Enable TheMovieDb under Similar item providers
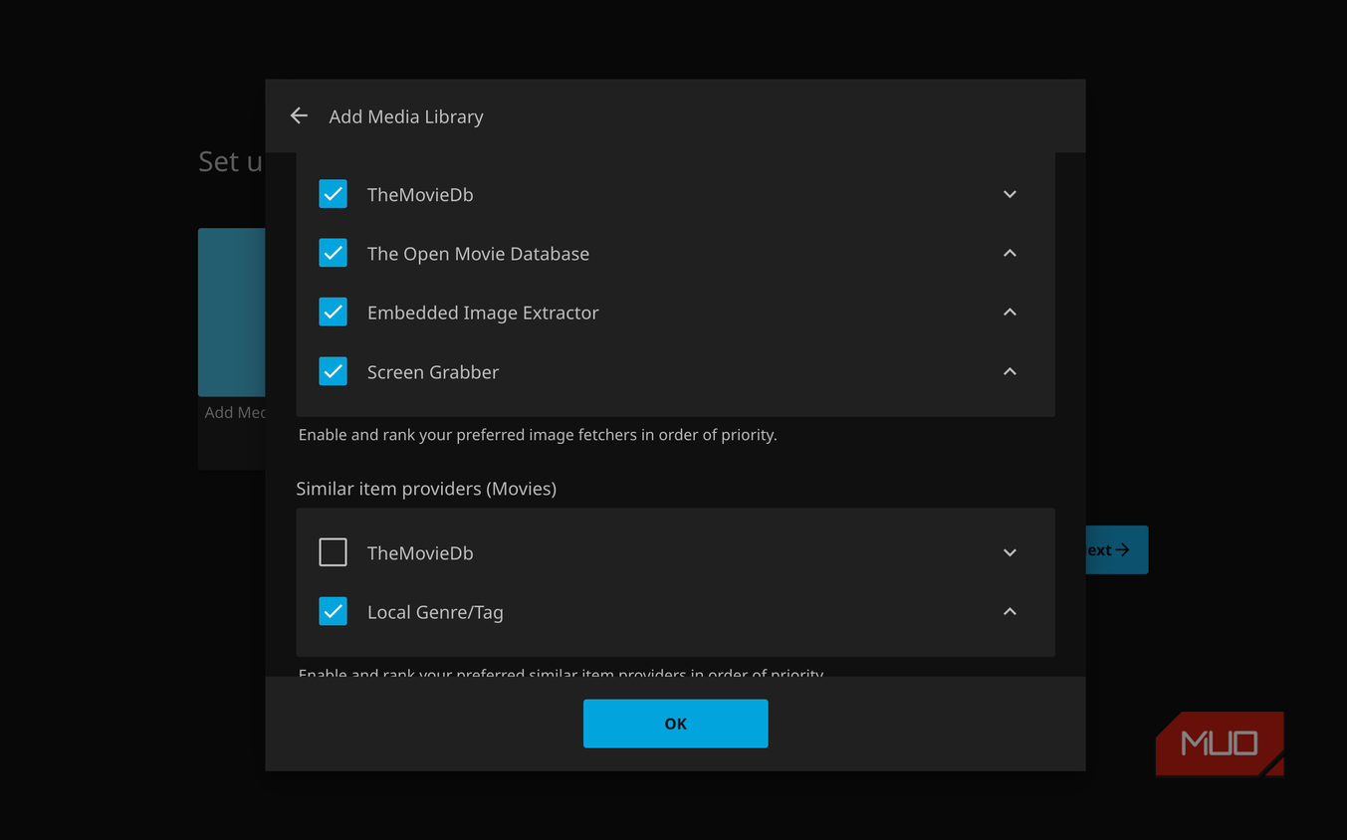The width and height of the screenshot is (1347, 840). coord(333,552)
